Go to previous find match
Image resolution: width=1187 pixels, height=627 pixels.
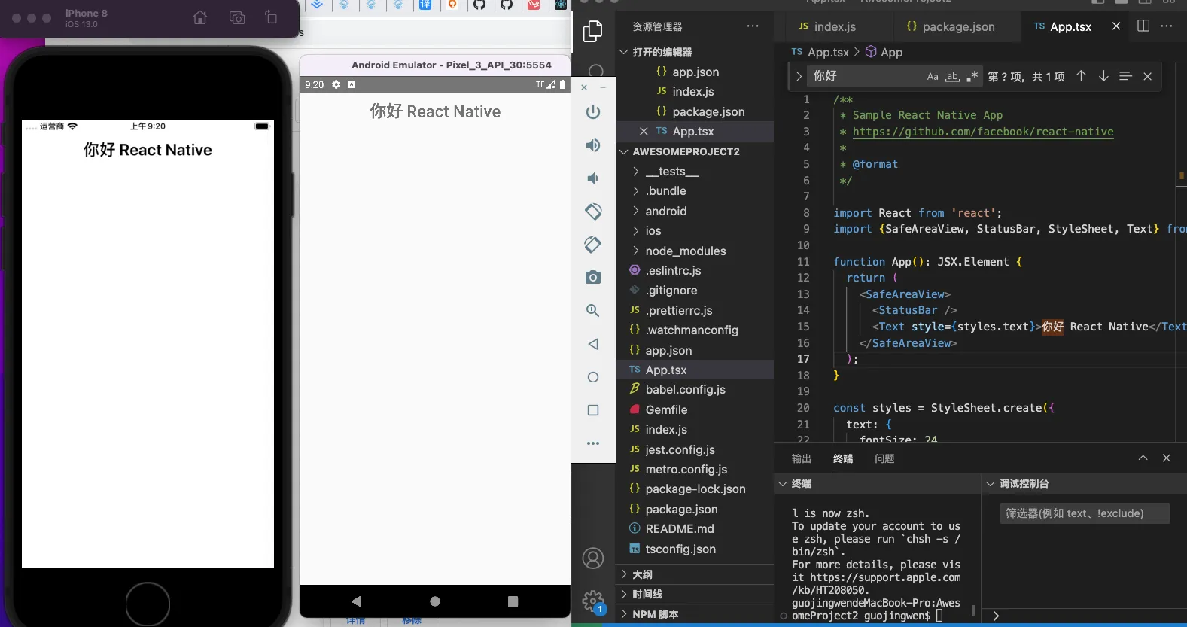1081,76
